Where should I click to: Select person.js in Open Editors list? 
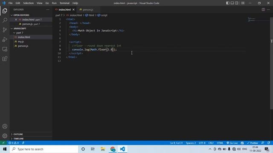click(31, 24)
